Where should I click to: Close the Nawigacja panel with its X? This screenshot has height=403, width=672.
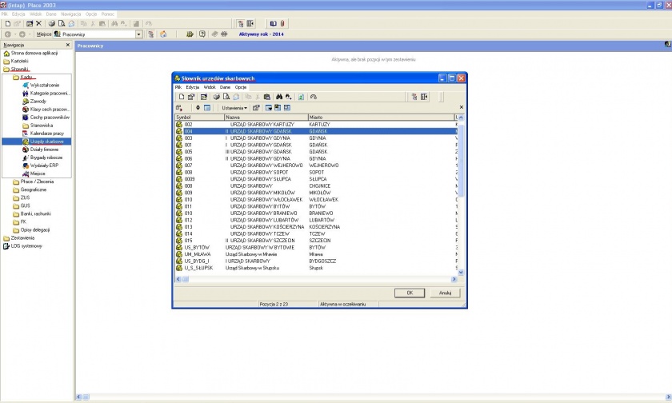68,45
